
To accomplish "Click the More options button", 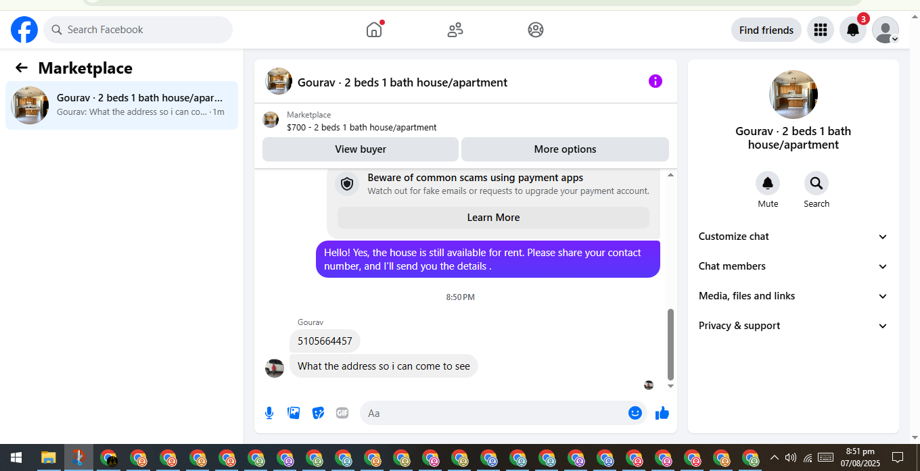I will click(565, 149).
